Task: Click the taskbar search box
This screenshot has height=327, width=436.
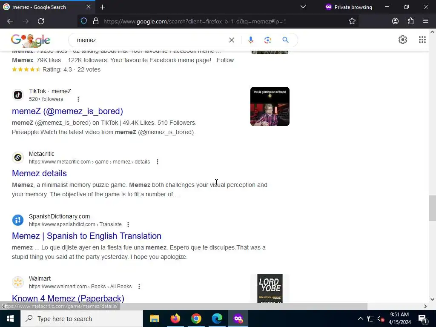Action: (x=81, y=318)
